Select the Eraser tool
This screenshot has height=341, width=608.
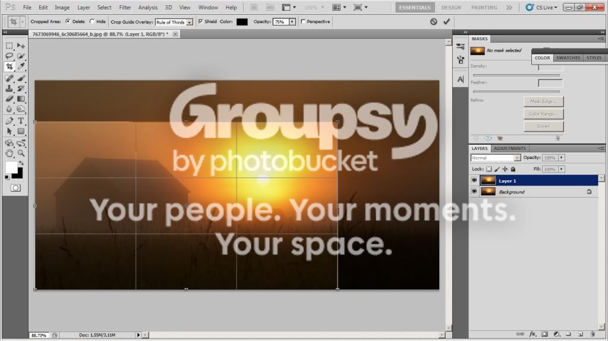pos(10,98)
